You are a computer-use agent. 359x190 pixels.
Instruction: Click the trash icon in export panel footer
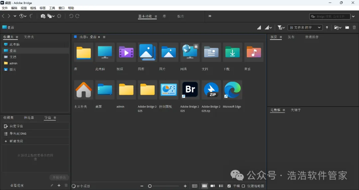click(66, 185)
